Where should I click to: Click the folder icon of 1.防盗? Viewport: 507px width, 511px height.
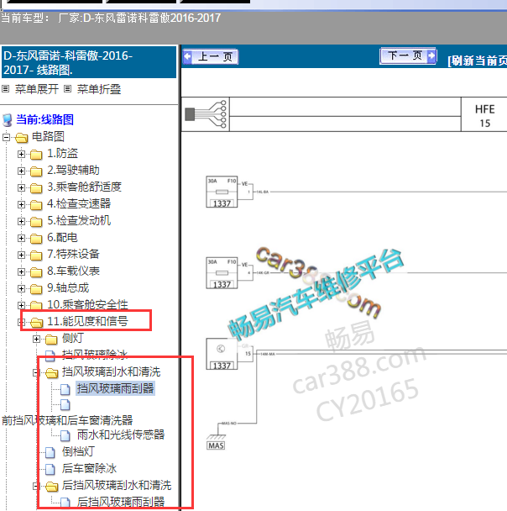click(36, 155)
